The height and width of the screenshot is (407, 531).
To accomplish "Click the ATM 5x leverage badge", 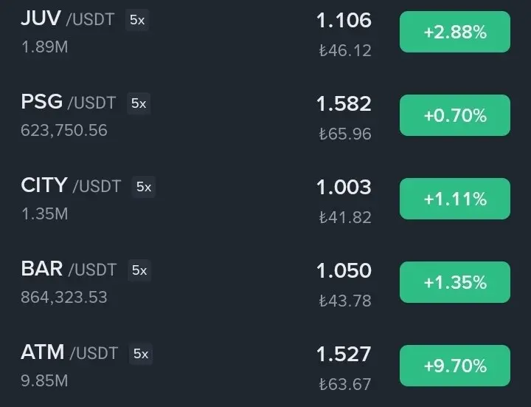I will click(x=141, y=354).
